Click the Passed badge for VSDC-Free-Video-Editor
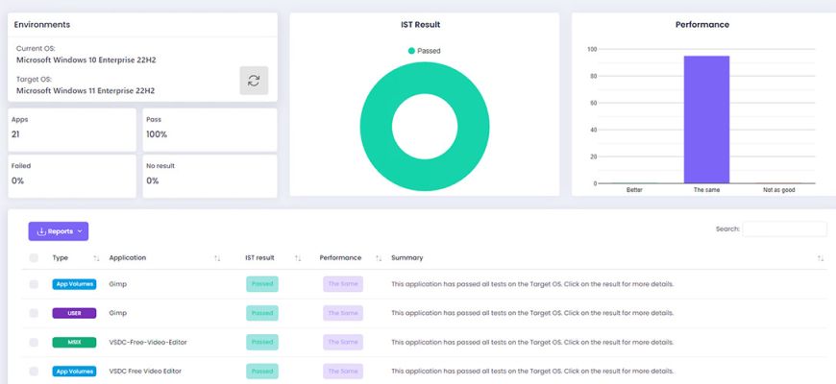This screenshot has width=836, height=384. click(262, 343)
